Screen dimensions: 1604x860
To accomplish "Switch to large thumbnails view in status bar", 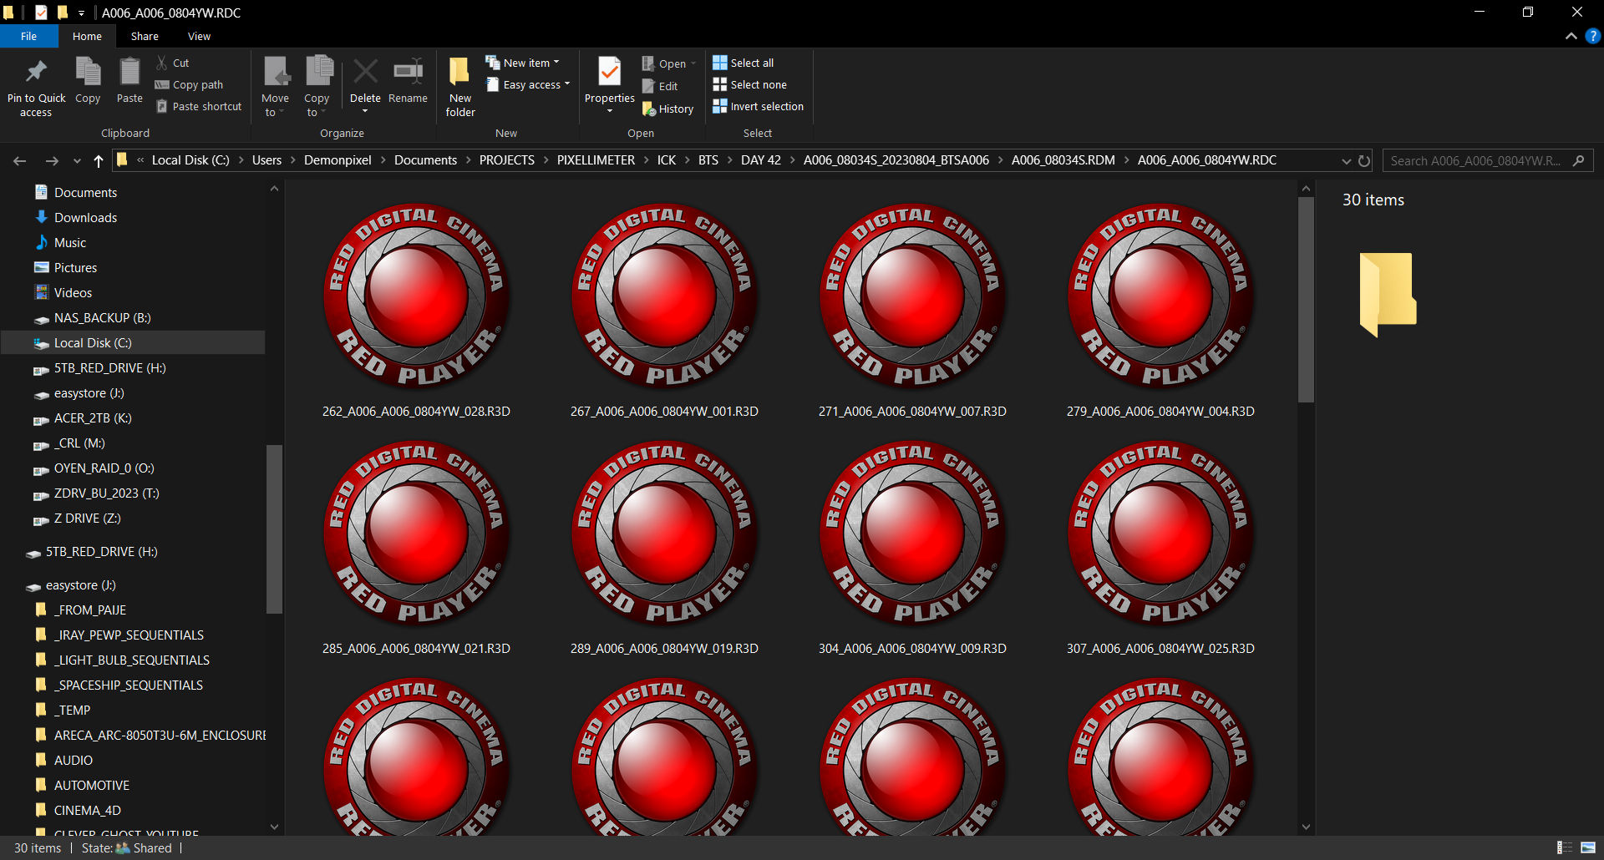I will pos(1588,847).
